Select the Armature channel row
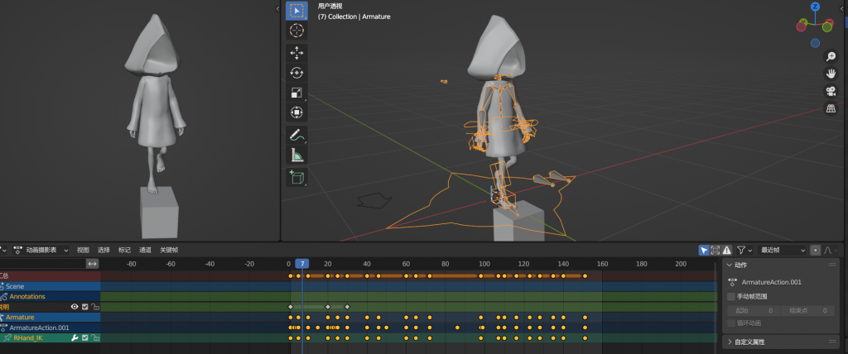The image size is (848, 354). [51, 318]
